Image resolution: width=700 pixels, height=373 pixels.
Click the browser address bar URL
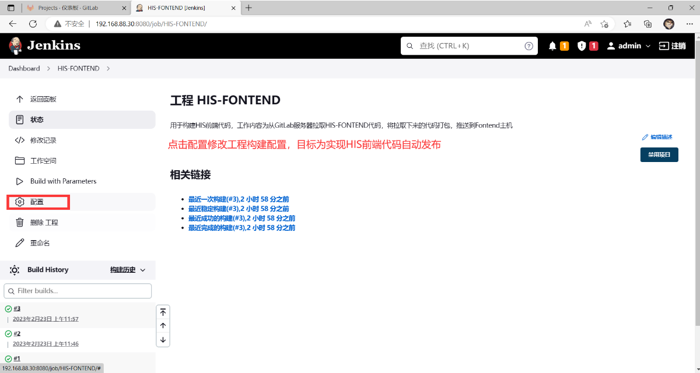click(150, 24)
